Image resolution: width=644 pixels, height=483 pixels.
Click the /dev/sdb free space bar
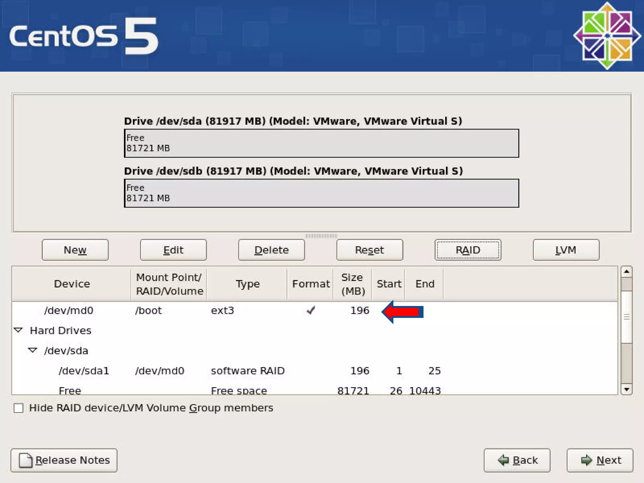(x=321, y=193)
